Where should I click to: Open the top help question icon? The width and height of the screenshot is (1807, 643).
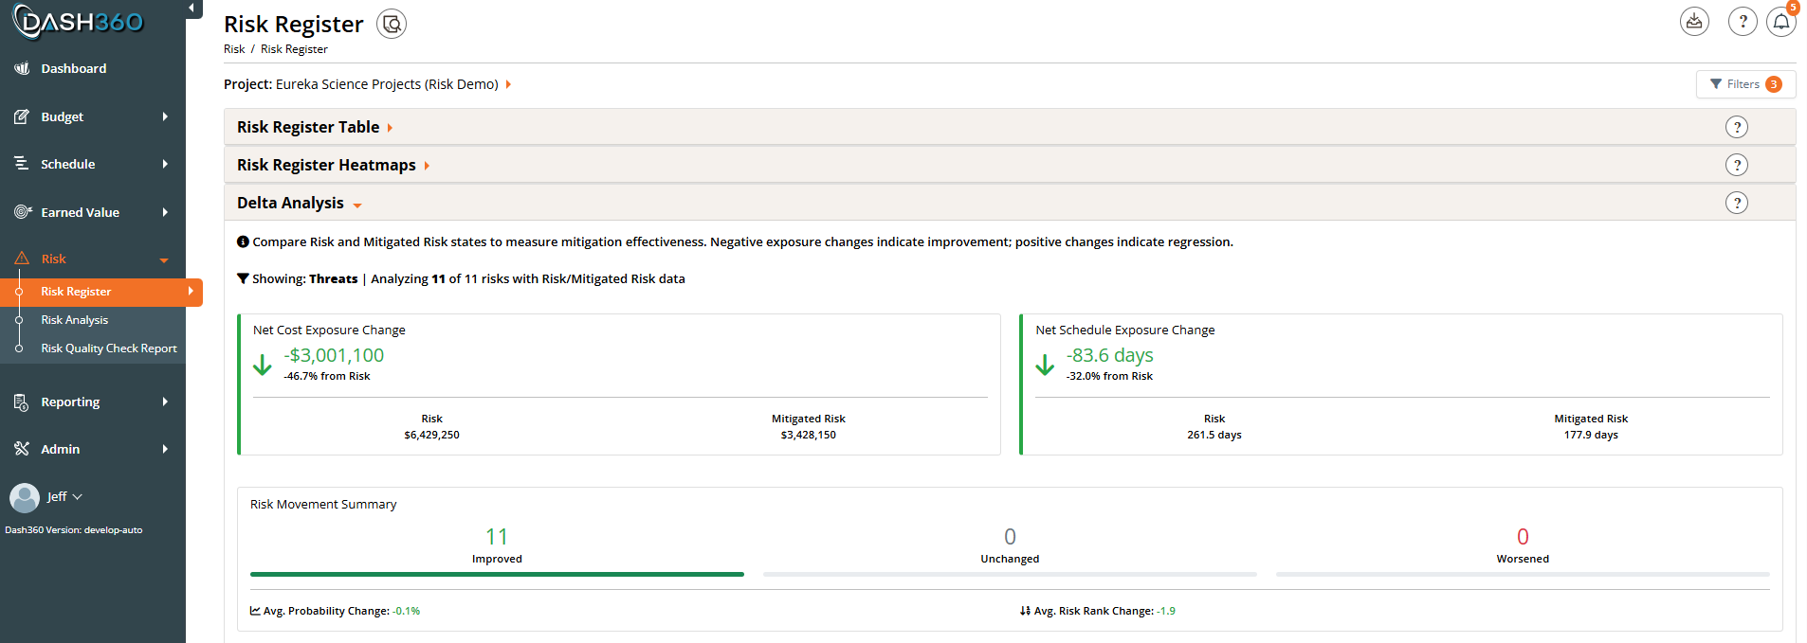coord(1743,21)
